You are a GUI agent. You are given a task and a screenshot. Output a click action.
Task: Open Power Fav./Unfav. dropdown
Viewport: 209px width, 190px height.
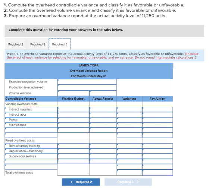click(157, 120)
